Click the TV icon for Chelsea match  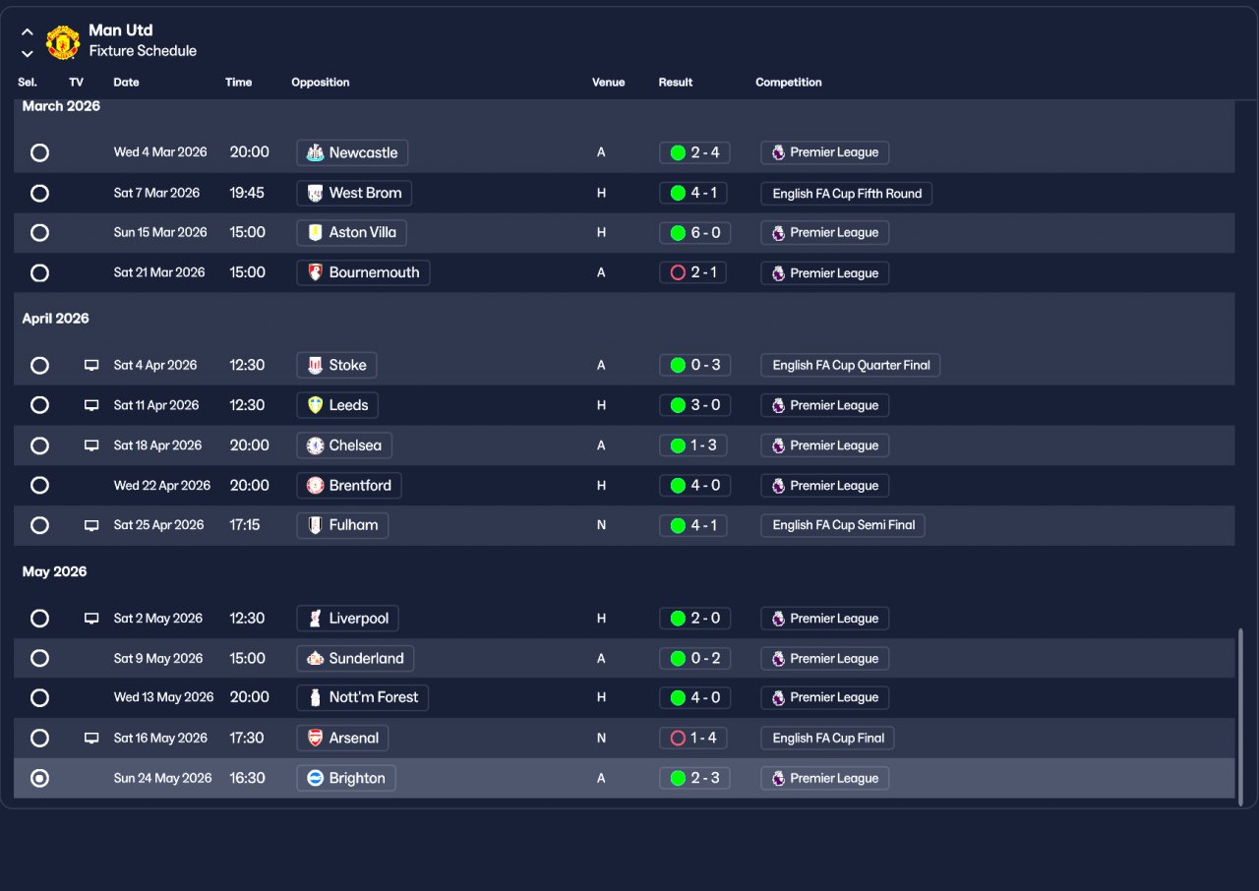click(91, 445)
